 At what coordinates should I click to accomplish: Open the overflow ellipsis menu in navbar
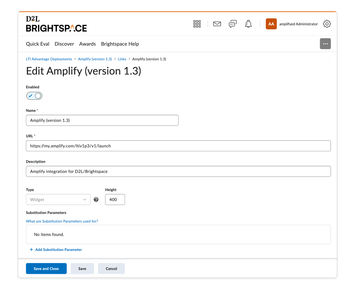[x=325, y=44]
